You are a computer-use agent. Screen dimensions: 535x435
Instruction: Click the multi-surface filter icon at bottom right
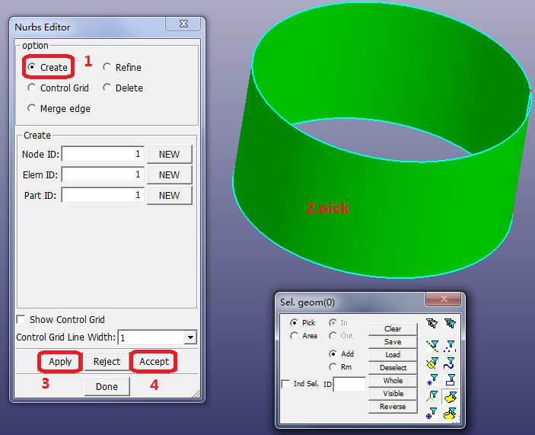coord(451,413)
